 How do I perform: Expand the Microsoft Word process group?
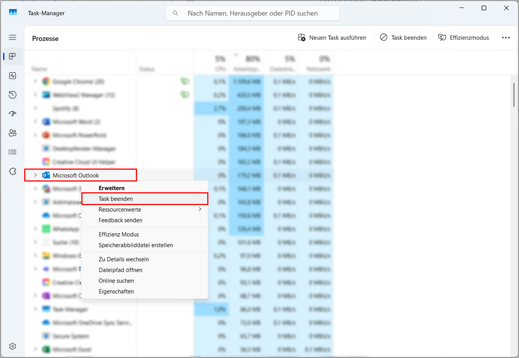click(x=35, y=121)
